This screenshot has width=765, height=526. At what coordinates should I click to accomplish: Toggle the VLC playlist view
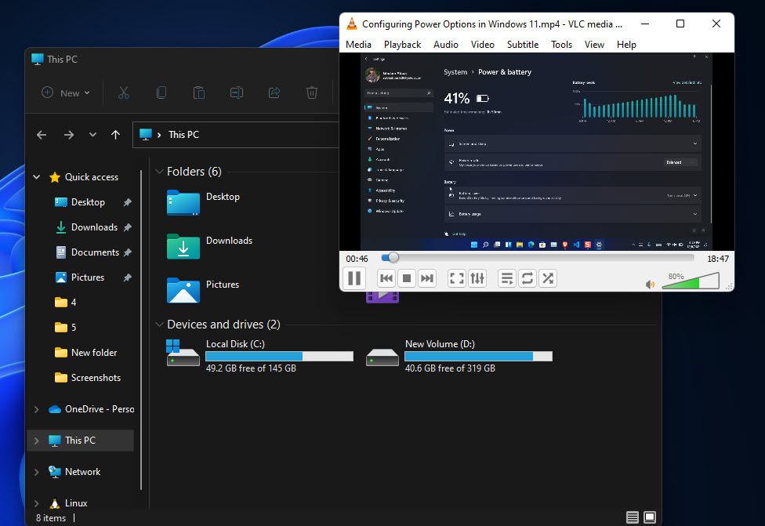[x=507, y=278]
